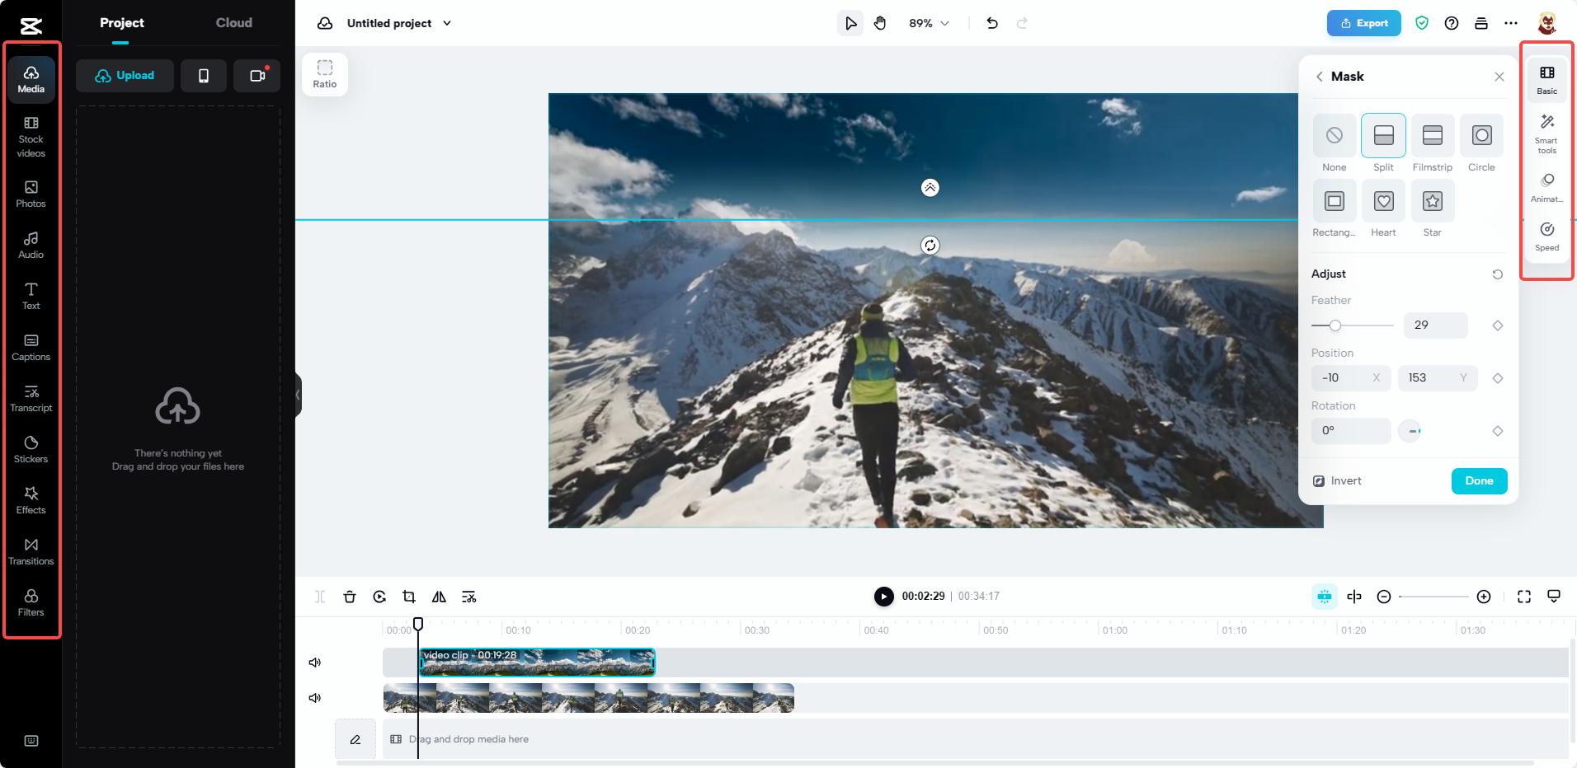Add a keyframe for Feather
Viewport: 1577px width, 768px height.
(x=1498, y=325)
